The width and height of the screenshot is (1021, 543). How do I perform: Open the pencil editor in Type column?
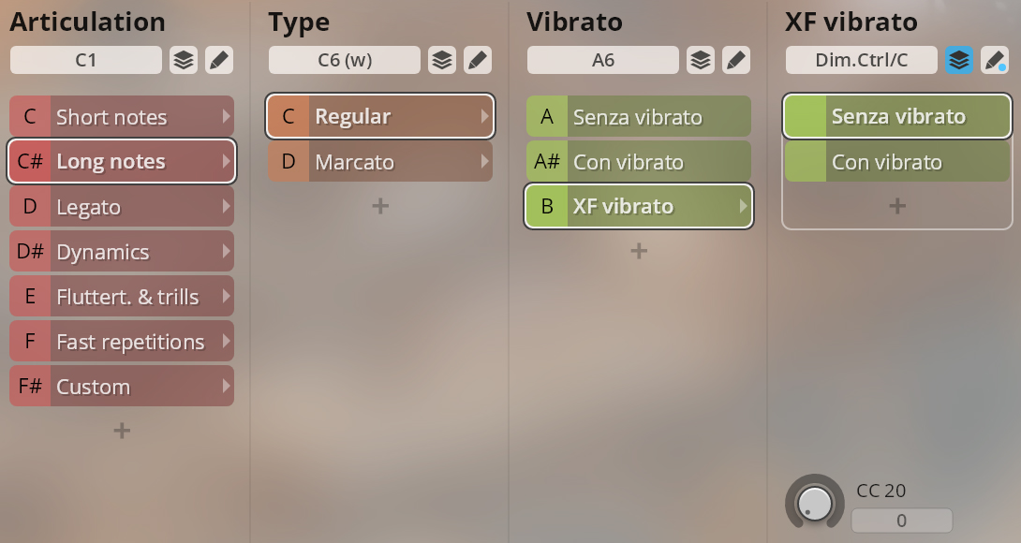coord(478,60)
